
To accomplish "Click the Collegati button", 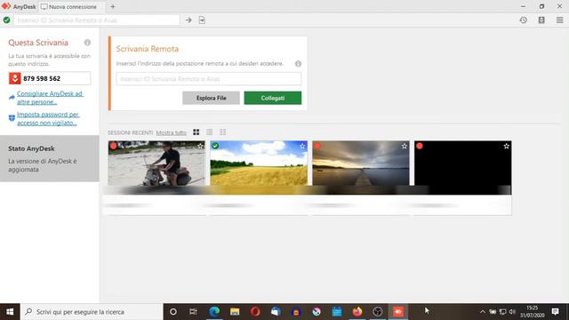I will [x=273, y=98].
